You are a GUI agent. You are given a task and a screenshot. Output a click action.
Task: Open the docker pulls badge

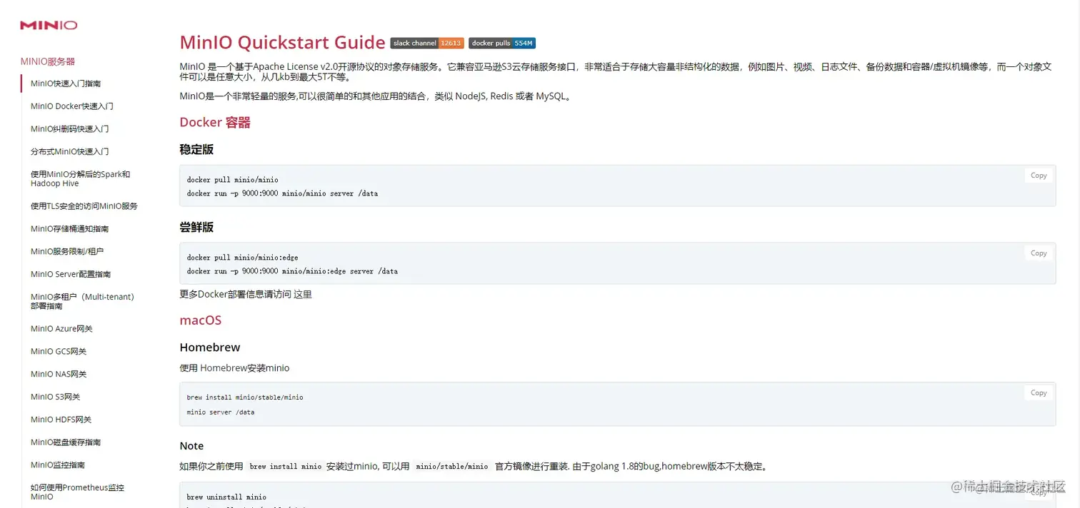click(502, 43)
